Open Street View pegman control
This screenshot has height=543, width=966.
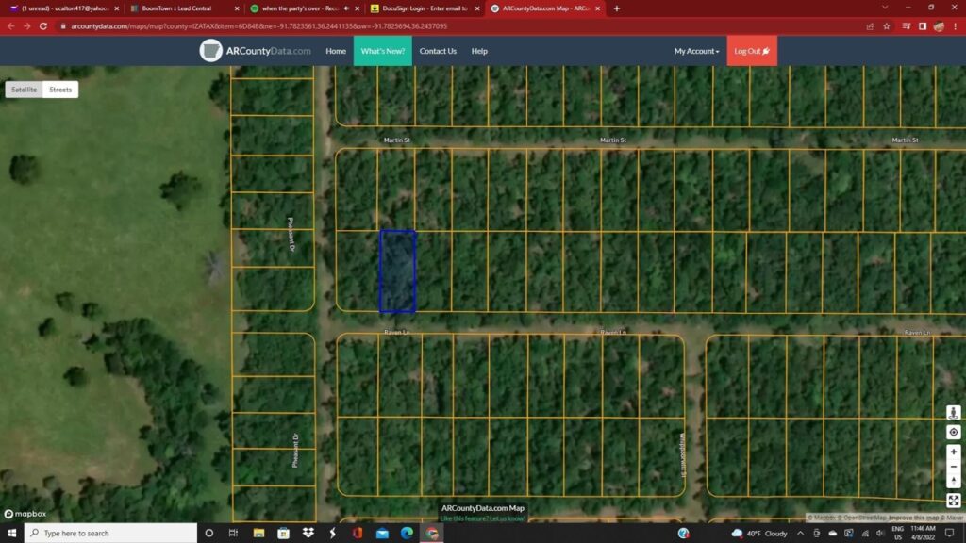tap(954, 414)
